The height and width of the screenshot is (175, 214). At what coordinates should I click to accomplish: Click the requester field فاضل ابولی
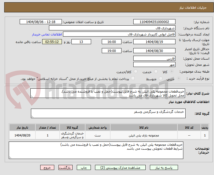(119, 34)
